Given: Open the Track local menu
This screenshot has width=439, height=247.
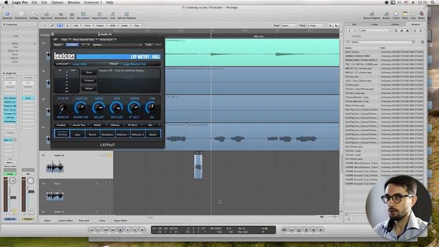Looking at the screenshot, I should tap(88, 25).
